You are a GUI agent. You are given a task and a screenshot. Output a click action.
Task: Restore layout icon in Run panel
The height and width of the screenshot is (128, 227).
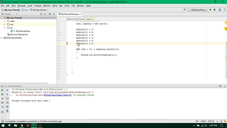pos(2,112)
